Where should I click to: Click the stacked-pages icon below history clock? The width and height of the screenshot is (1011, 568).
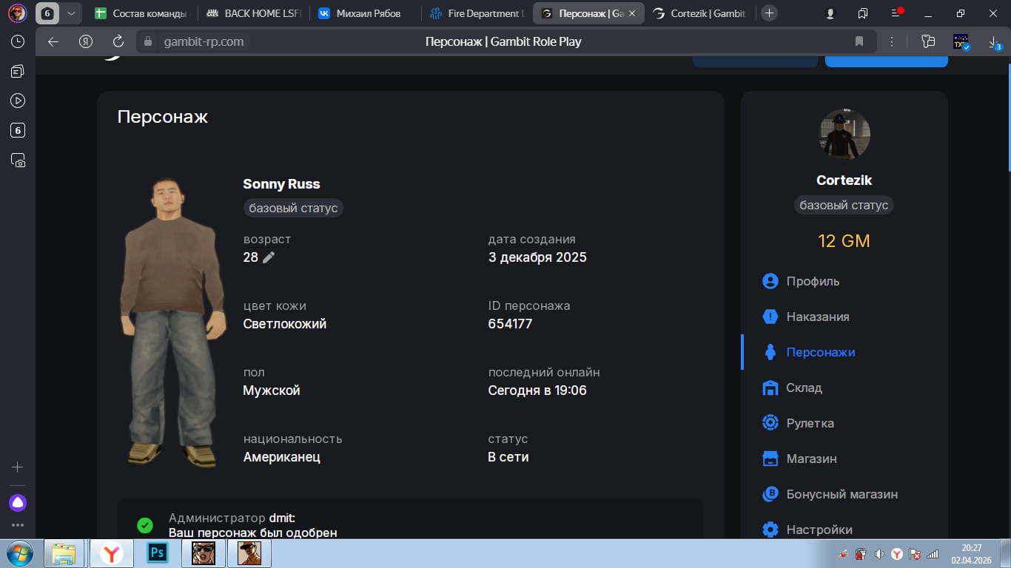18,71
